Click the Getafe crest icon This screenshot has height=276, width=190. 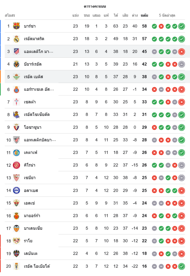coord(16,152)
